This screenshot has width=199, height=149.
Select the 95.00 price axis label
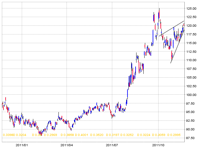click(191, 112)
